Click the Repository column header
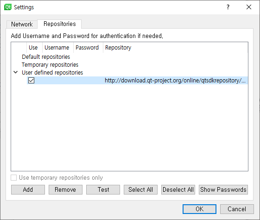 click(118, 48)
